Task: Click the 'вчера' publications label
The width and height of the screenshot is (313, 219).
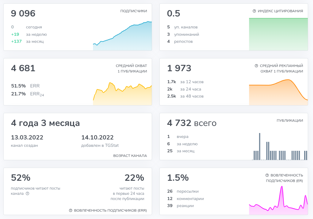Action: (x=183, y=137)
